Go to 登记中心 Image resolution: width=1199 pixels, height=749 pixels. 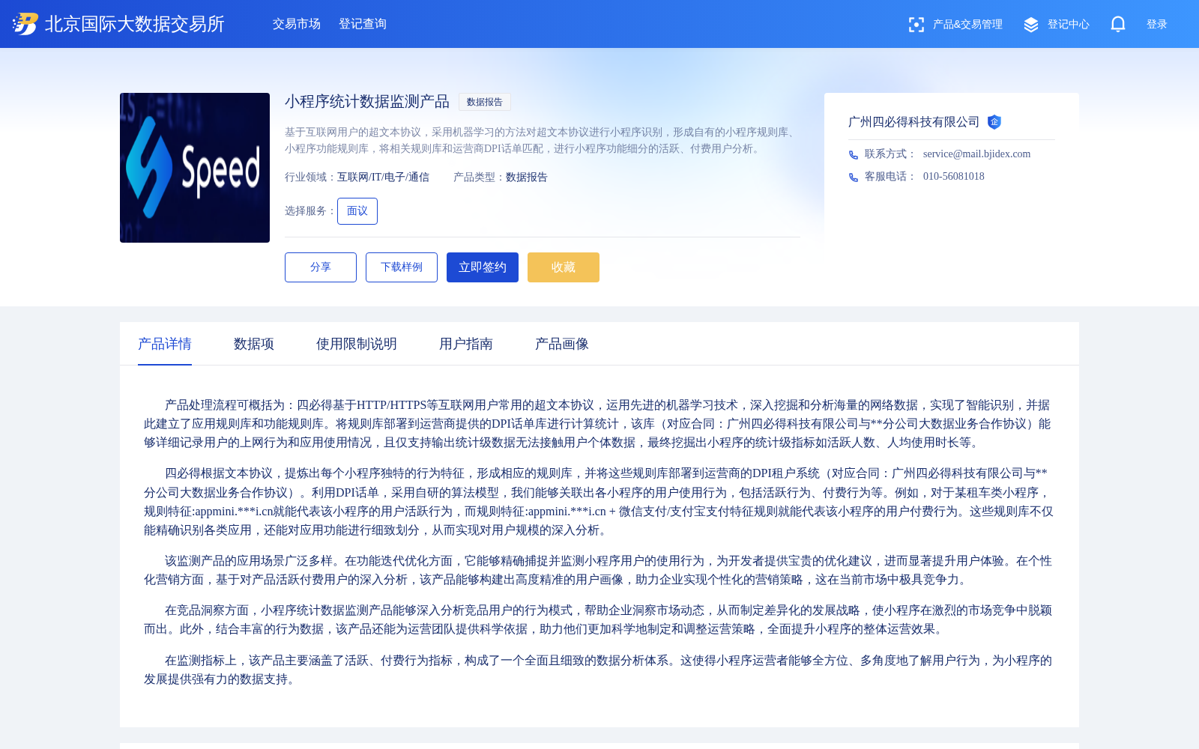point(1069,24)
